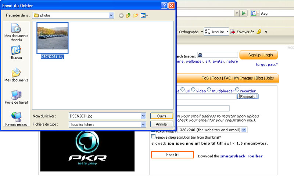
Task: Go up one folder level
Action: coord(128,15)
